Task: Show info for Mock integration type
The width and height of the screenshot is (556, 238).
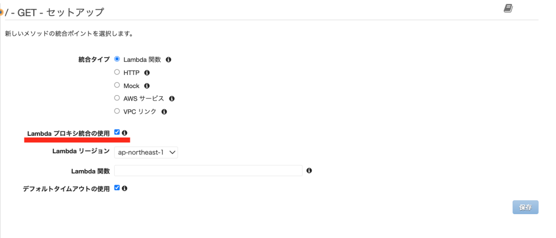Action: pos(147,85)
